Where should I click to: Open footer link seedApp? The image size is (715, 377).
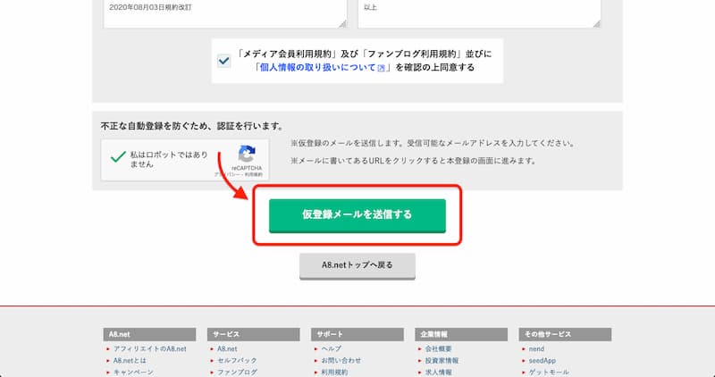pyautogui.click(x=543, y=360)
